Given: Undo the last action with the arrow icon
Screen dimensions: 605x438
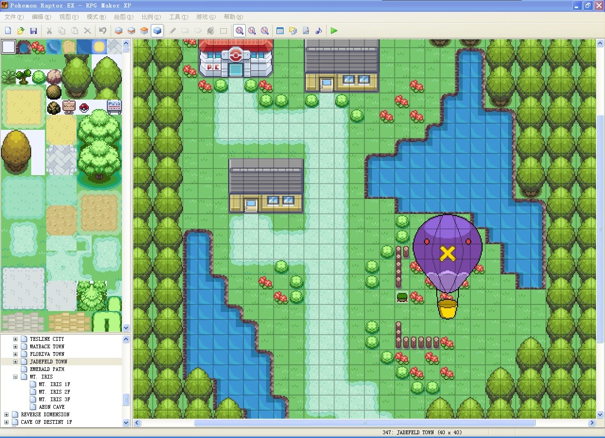Looking at the screenshot, I should (103, 31).
